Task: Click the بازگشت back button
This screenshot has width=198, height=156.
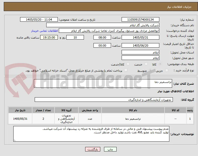Action: pyautogui.click(x=93, y=149)
